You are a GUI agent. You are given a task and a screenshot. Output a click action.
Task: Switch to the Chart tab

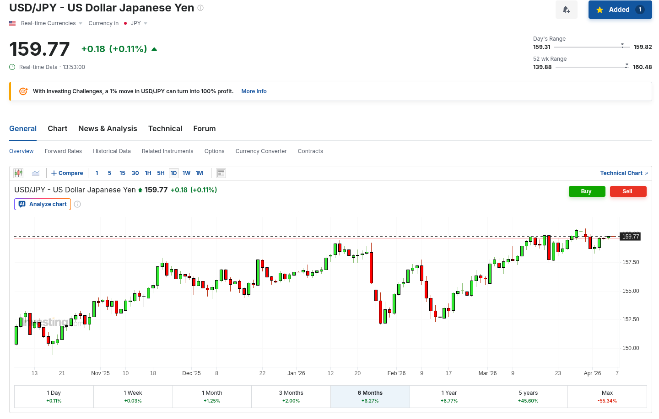point(58,129)
